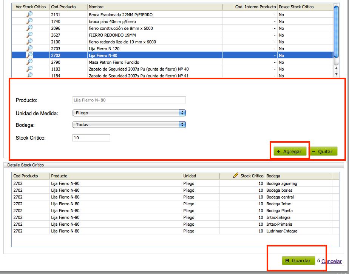This screenshot has width=349, height=274.
Task: Click the Producto text field
Action: tap(129, 100)
